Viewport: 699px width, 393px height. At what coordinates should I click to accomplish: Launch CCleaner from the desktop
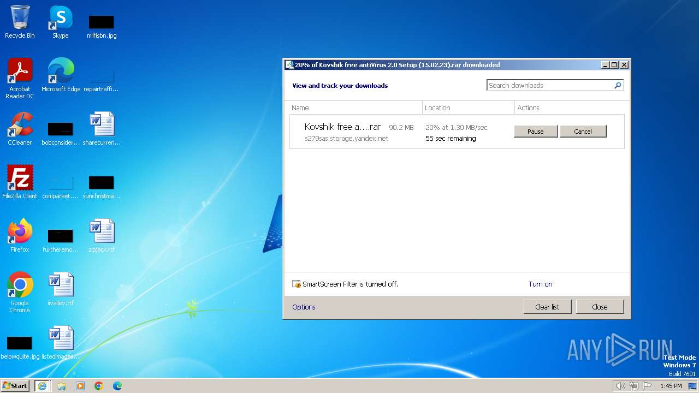coord(20,128)
